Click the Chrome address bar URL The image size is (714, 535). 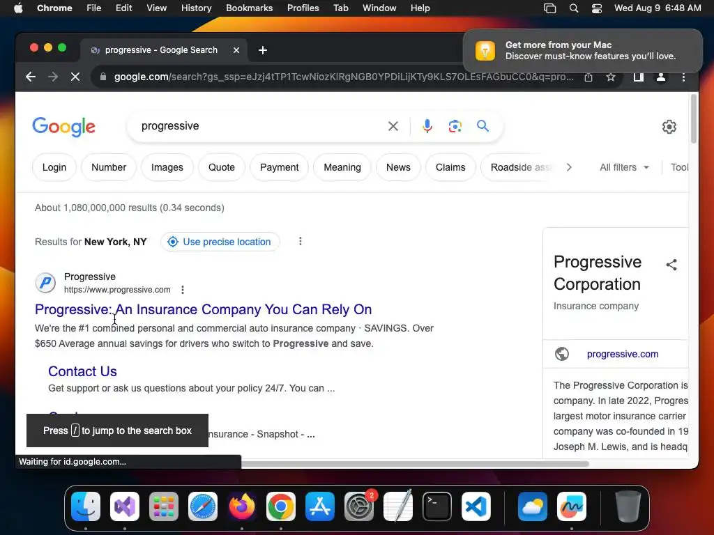point(344,77)
